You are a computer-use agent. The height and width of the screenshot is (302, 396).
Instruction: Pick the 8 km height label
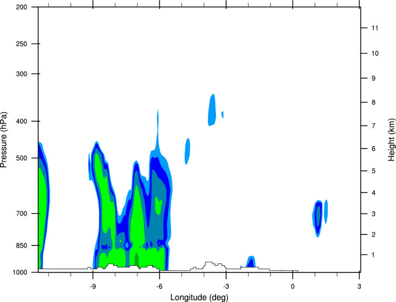[x=373, y=102]
